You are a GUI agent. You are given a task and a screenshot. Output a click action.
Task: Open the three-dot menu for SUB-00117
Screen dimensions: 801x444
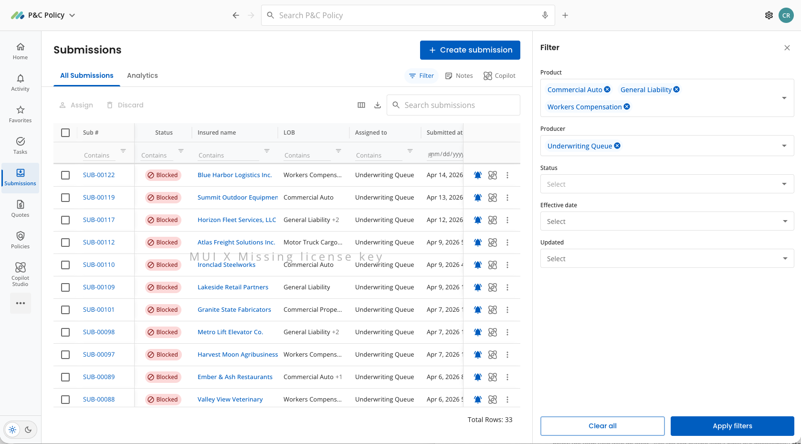[507, 220]
